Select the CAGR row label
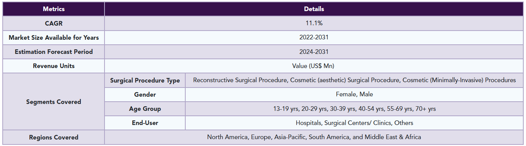This screenshot has height=146, width=526. [54, 23]
